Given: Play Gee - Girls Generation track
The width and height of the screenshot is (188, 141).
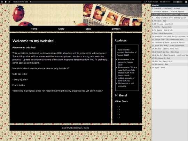Looking at the screenshot, I should coord(170,33).
